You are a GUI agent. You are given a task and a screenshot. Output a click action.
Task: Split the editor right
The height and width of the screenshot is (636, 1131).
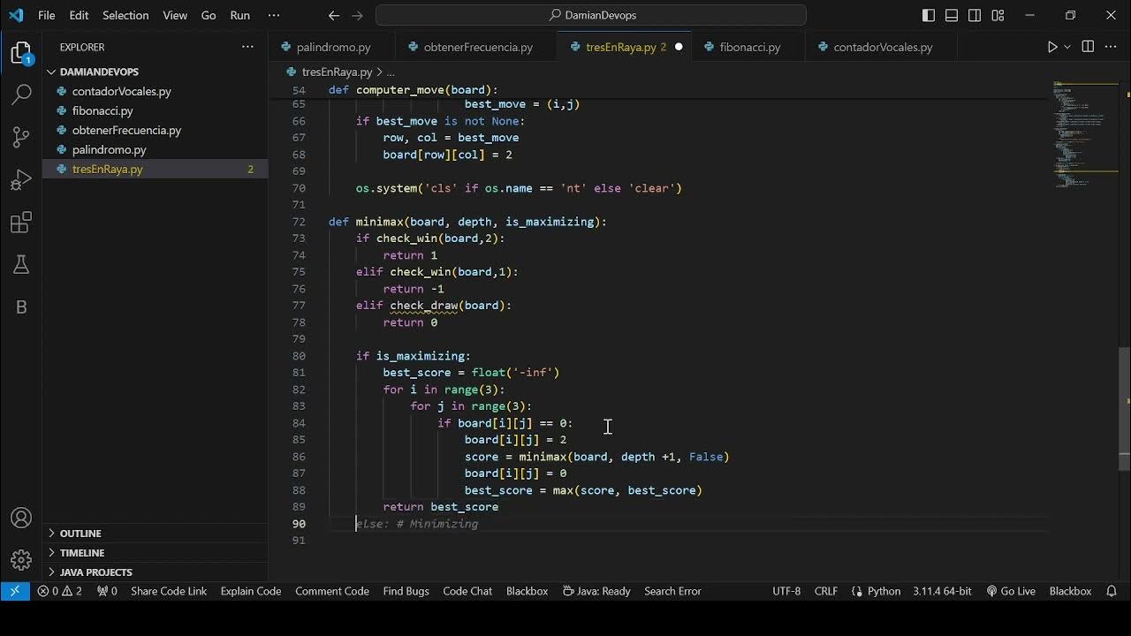coord(1088,47)
